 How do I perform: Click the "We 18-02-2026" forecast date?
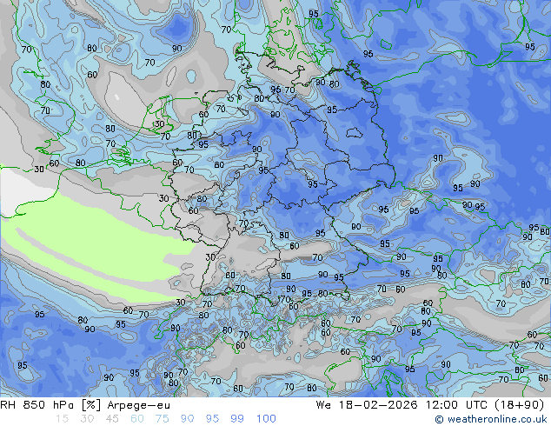pyautogui.click(x=367, y=405)
